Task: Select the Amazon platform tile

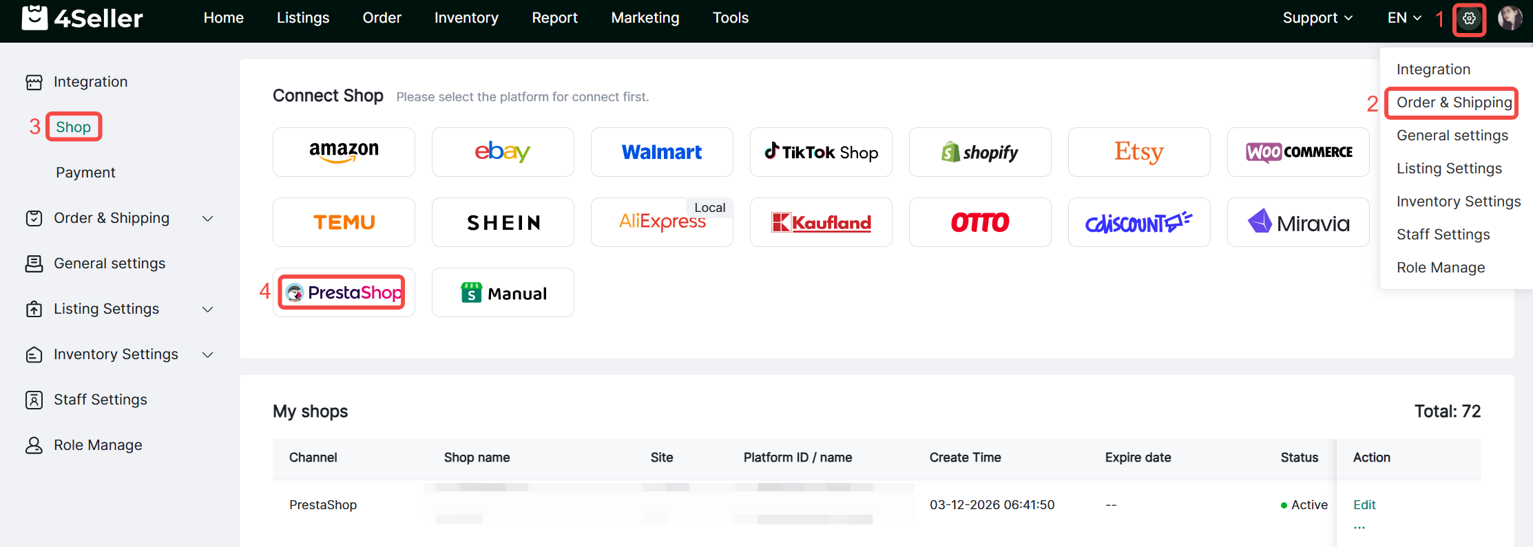Action: click(x=344, y=152)
